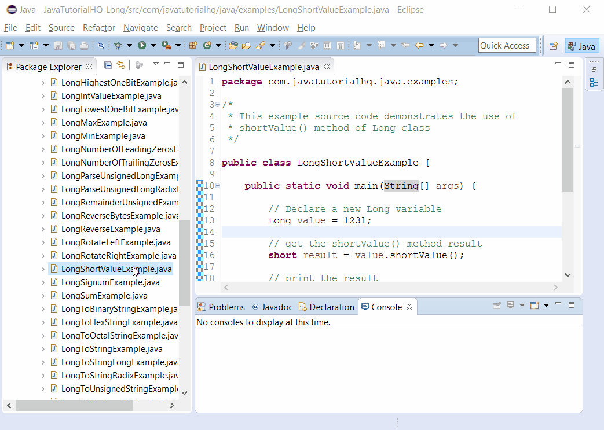This screenshot has width=604, height=430.
Task: Click the Console Pin Console icon
Action: tap(497, 305)
